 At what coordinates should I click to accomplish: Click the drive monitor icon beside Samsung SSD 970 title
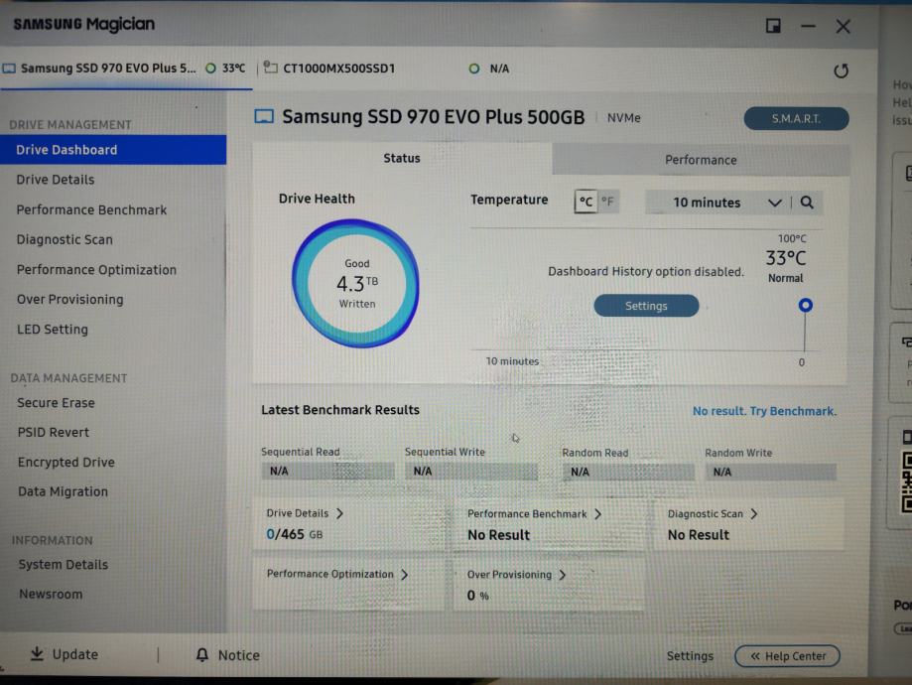coord(264,116)
